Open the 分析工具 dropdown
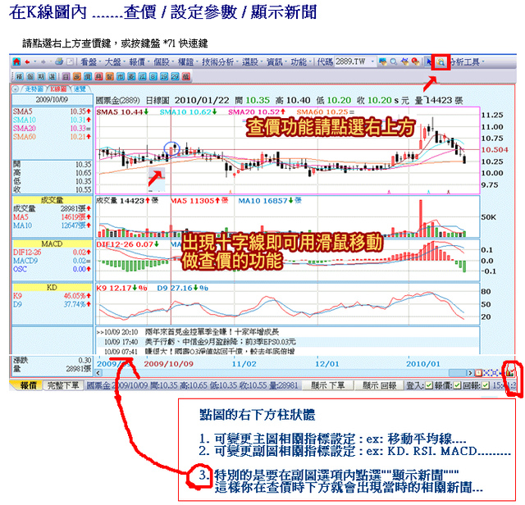Viewport: 525px width, 505px height. 468,62
